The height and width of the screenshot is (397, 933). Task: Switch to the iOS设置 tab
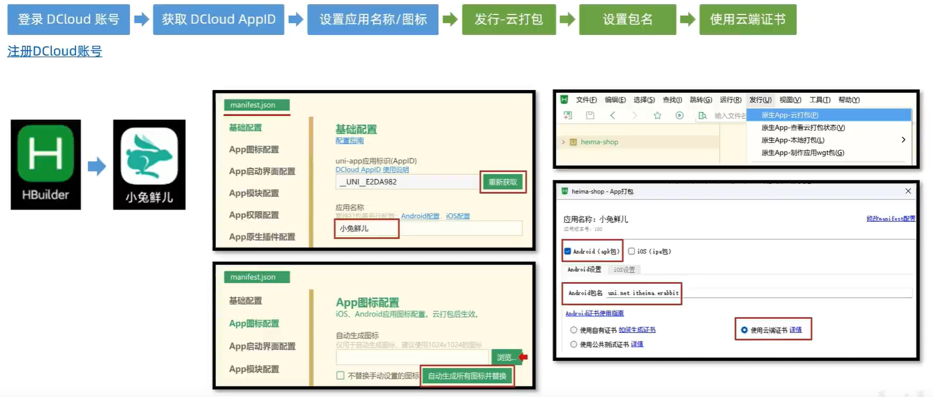[624, 269]
